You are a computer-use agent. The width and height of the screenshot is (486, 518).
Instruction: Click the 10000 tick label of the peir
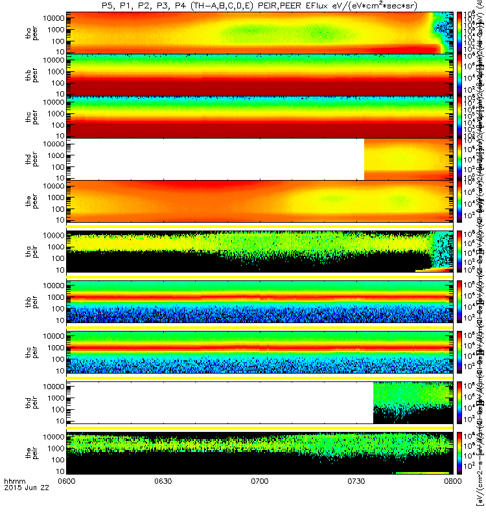pos(54,436)
